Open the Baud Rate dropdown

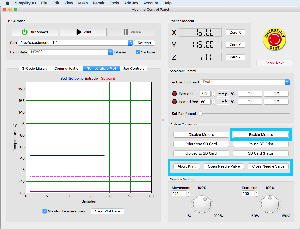71,52
